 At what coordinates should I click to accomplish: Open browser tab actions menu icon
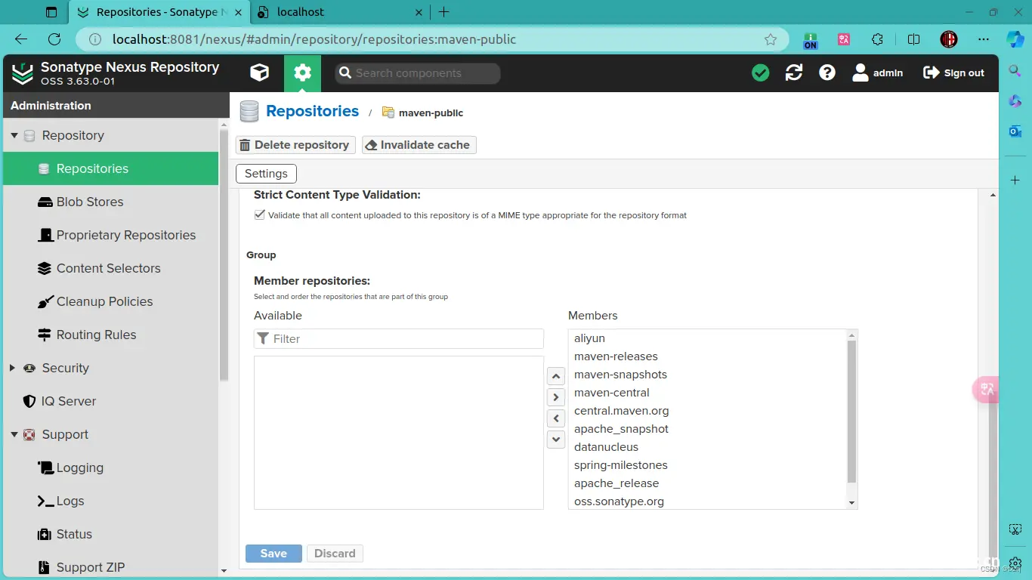pos(51,12)
